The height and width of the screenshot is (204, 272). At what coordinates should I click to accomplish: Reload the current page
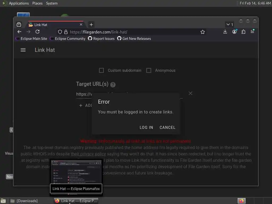pos(37,32)
